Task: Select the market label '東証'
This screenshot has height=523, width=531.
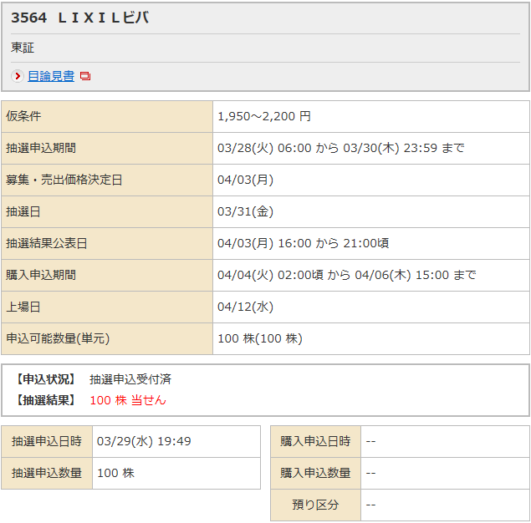Action: 23,48
